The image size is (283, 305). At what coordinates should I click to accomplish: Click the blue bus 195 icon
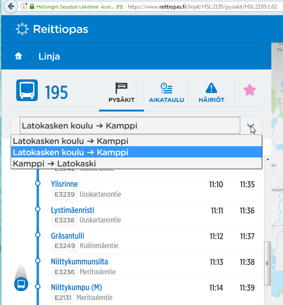click(27, 90)
